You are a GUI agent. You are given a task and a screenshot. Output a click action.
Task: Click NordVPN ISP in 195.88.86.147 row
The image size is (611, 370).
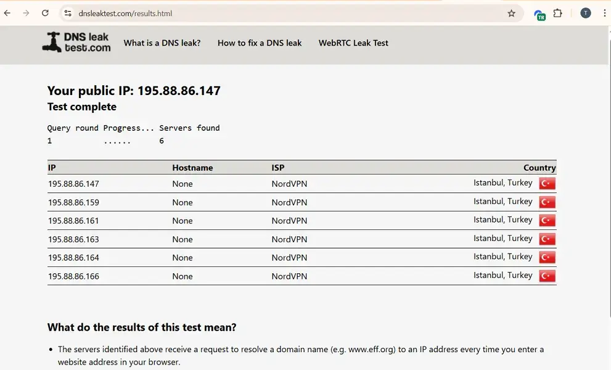tap(289, 184)
